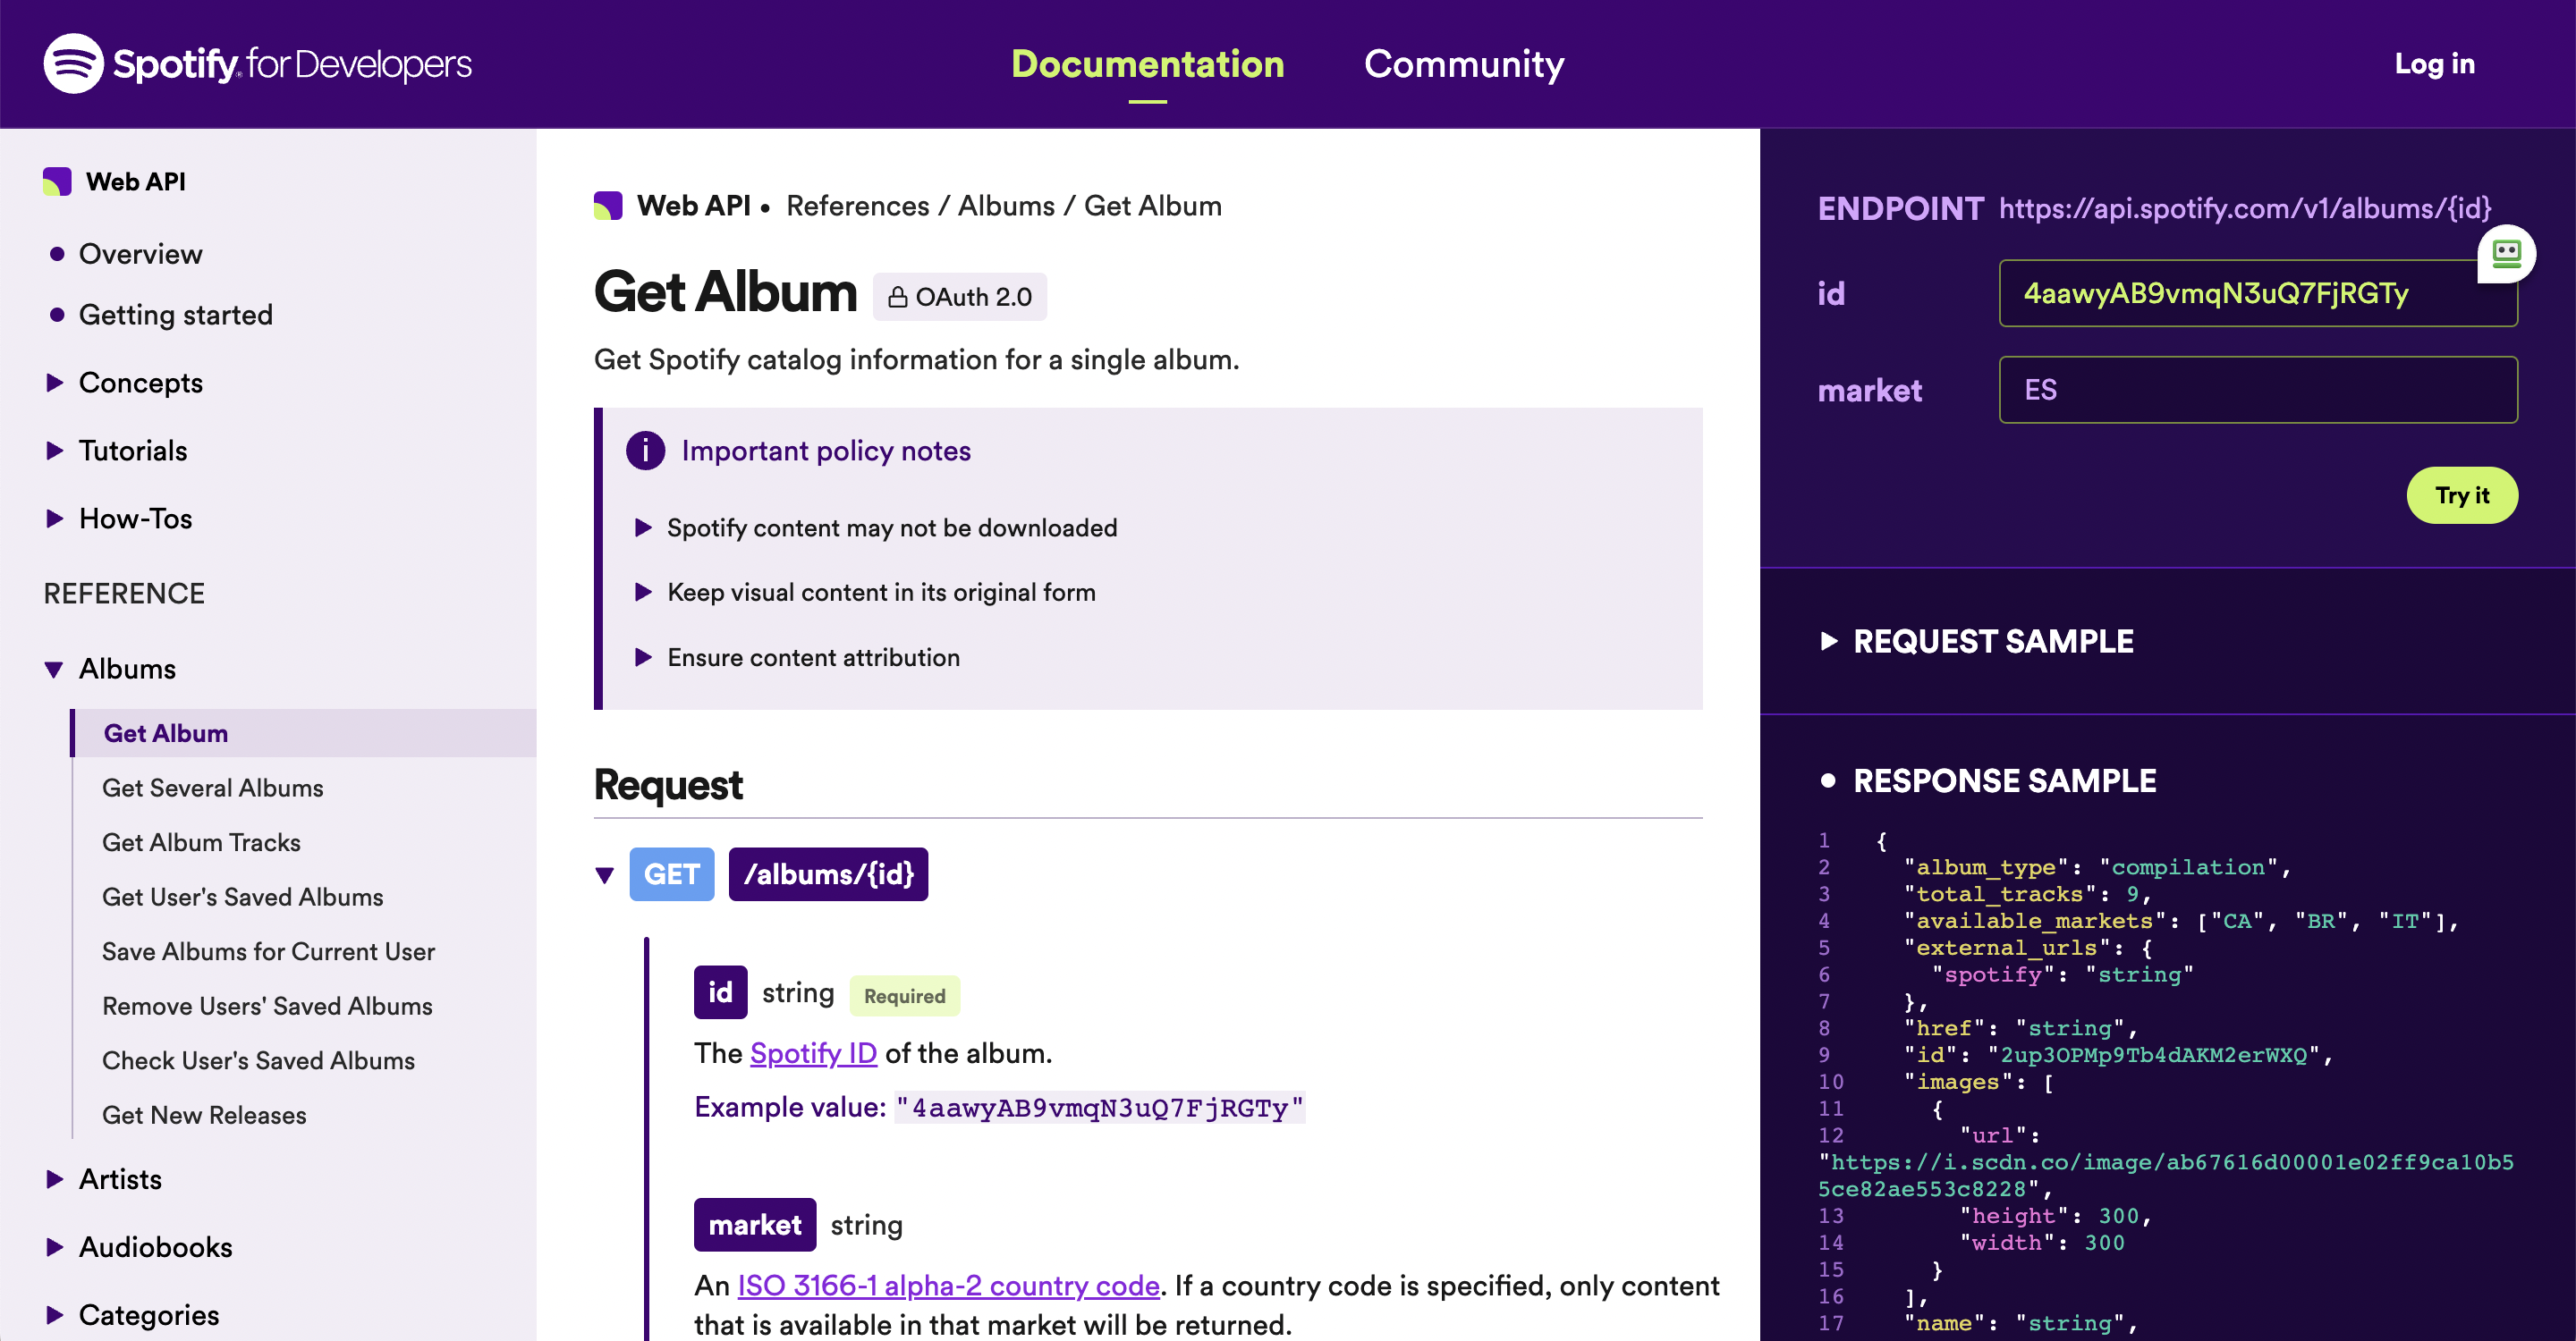Screen dimensions: 2576x1341
Task: Select Get Album in the sidebar
Action: pyautogui.click(x=304, y=733)
